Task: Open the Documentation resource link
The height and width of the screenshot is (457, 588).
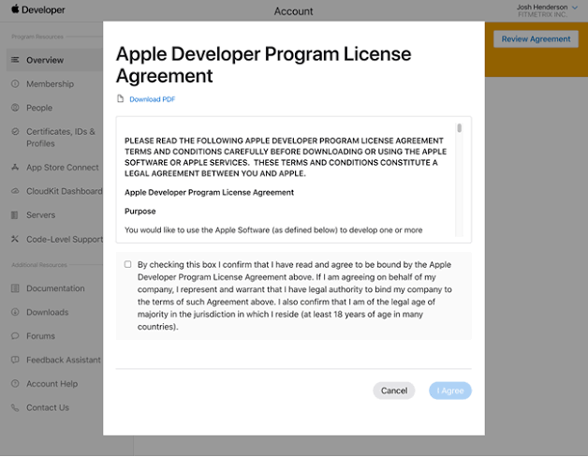Action: coord(55,288)
